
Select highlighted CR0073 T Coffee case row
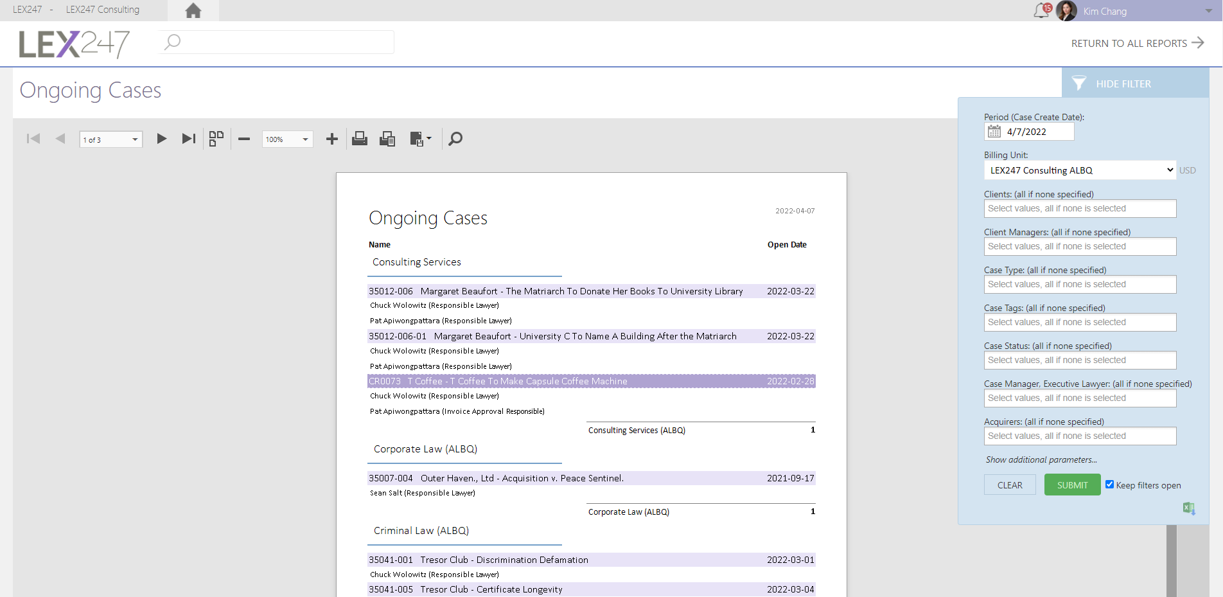point(591,381)
